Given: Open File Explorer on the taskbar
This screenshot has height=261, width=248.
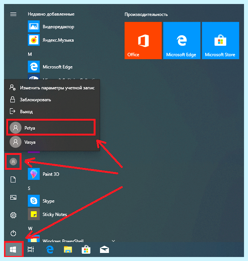Looking at the screenshot, I should (x=68, y=250).
